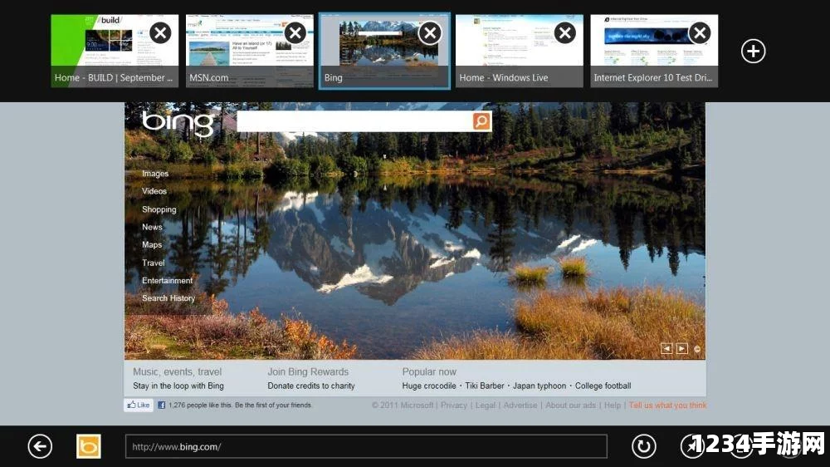Switch to the Home - BUILD tab
Image resolution: width=830 pixels, height=467 pixels.
pos(115,51)
